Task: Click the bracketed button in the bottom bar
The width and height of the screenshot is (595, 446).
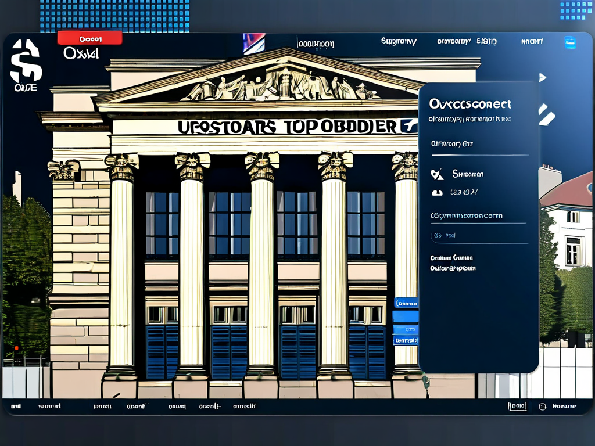Action: [517, 406]
